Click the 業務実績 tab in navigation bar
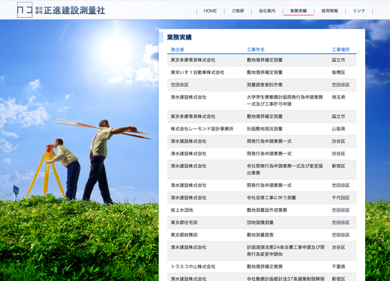 298,11
